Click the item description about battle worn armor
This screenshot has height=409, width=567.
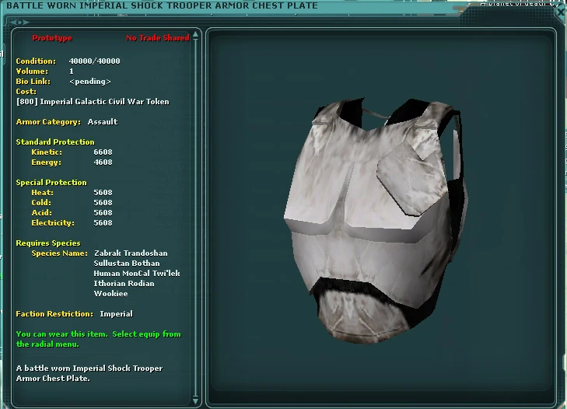click(89, 373)
